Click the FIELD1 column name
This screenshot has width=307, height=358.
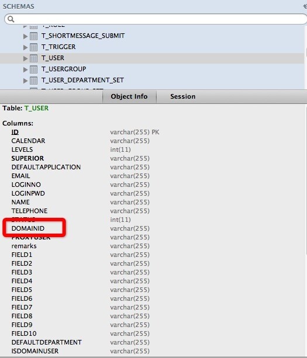click(x=22, y=255)
